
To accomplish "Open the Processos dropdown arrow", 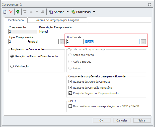I will point(94,12).
